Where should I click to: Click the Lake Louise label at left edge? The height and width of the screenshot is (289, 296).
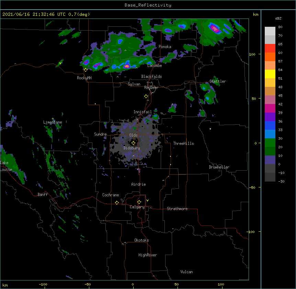5,166
